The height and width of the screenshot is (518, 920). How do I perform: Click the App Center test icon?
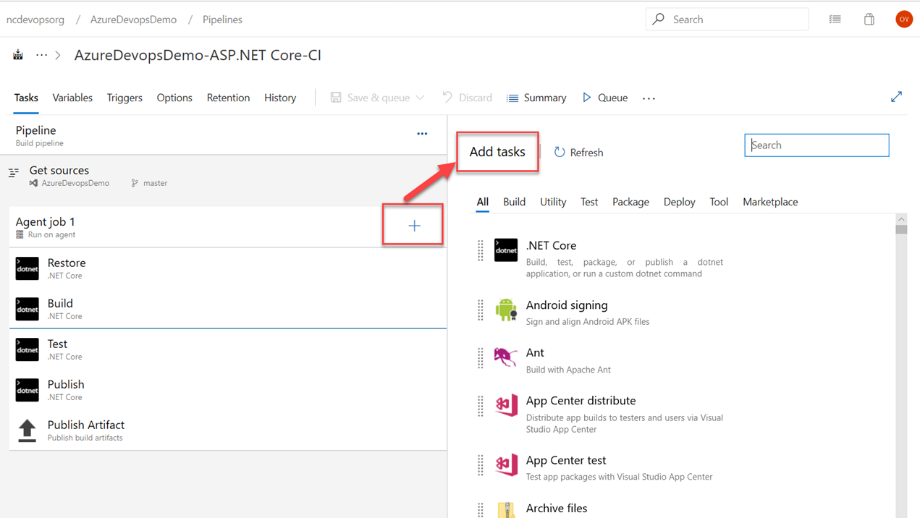(x=506, y=465)
